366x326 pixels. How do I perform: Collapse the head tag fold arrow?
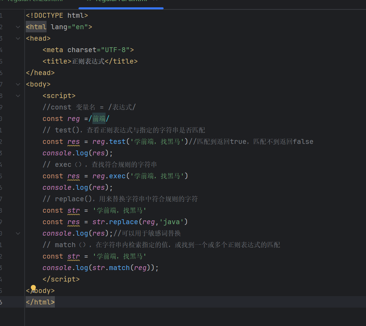18,39
